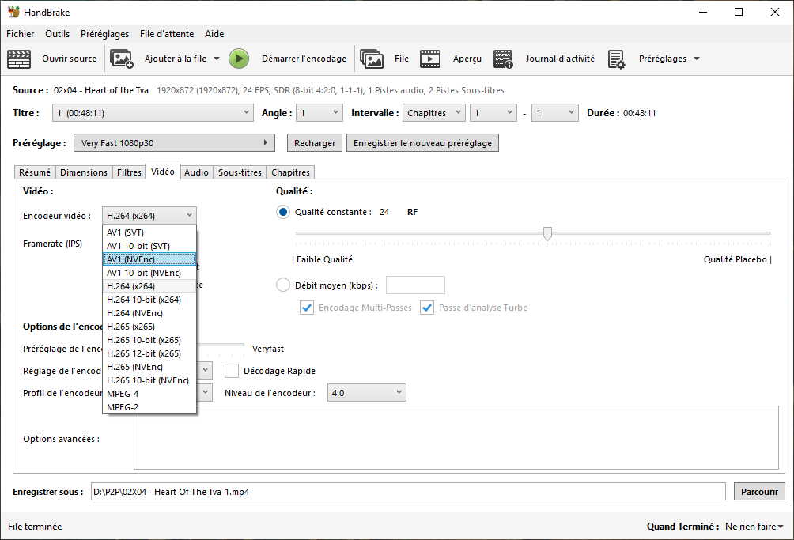Viewport: 794px width, 540px height.
Task: Adjust the constant quality RF slider
Action: [547, 233]
